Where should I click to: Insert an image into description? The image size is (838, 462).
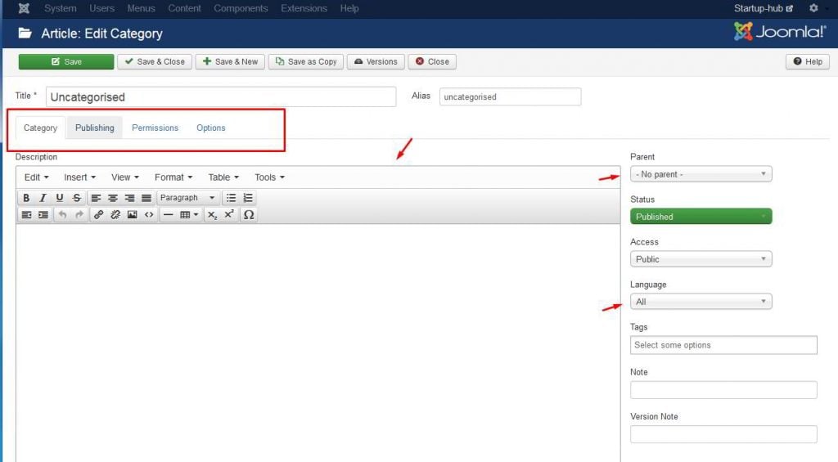(x=132, y=215)
